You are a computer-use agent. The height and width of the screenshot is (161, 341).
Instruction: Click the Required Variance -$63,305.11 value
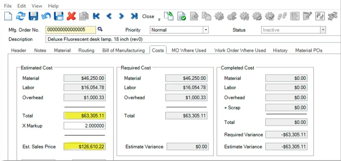point(286,135)
